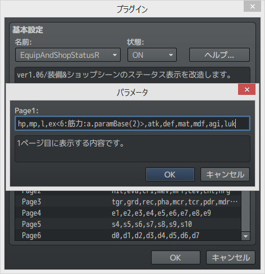Cancel the パラメータ dialog

tap(225, 175)
